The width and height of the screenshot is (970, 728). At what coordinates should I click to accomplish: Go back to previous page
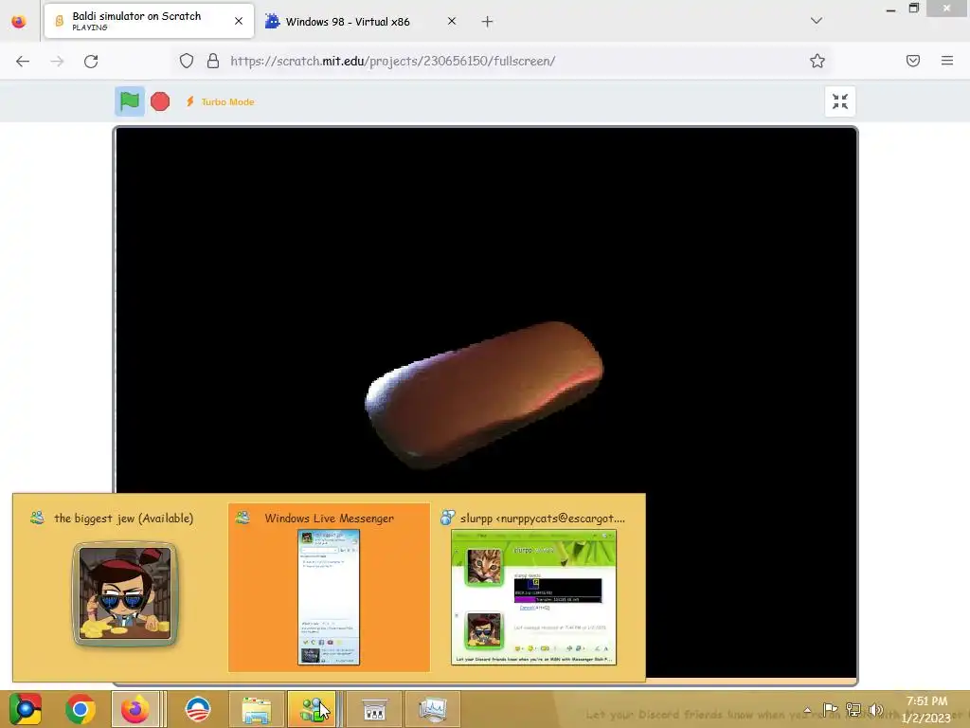click(23, 61)
